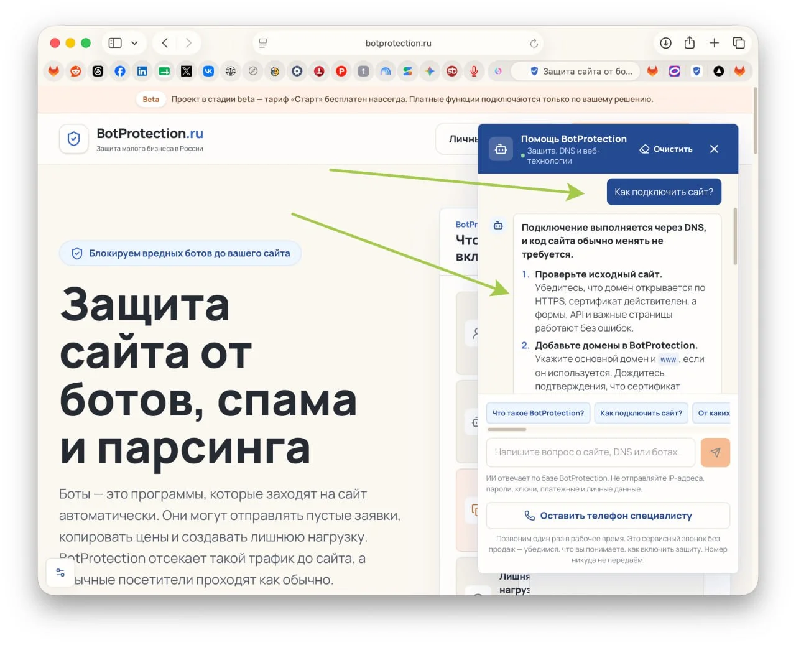Click the BotProtection.ru site title
The height and width of the screenshot is (645, 796).
click(150, 133)
